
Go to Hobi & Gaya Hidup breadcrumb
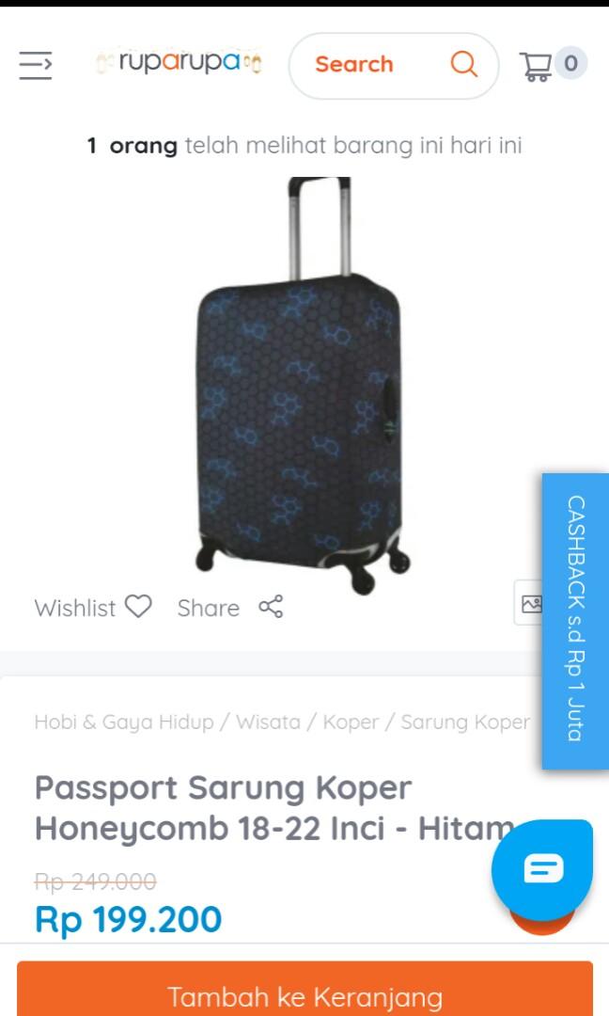pyautogui.click(x=124, y=722)
